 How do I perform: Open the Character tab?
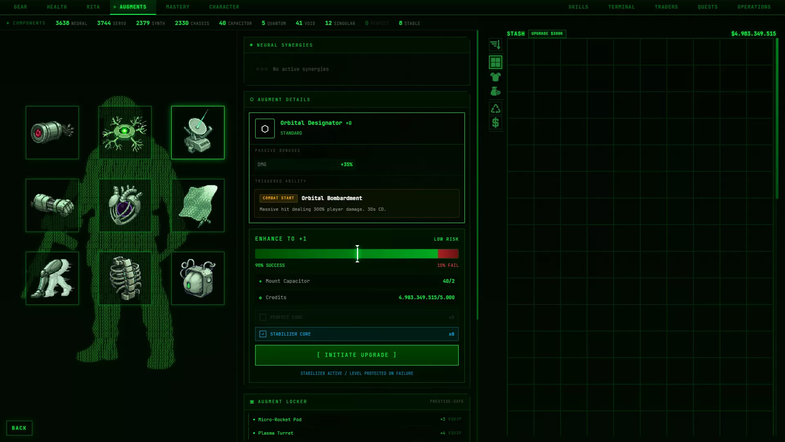pyautogui.click(x=224, y=7)
